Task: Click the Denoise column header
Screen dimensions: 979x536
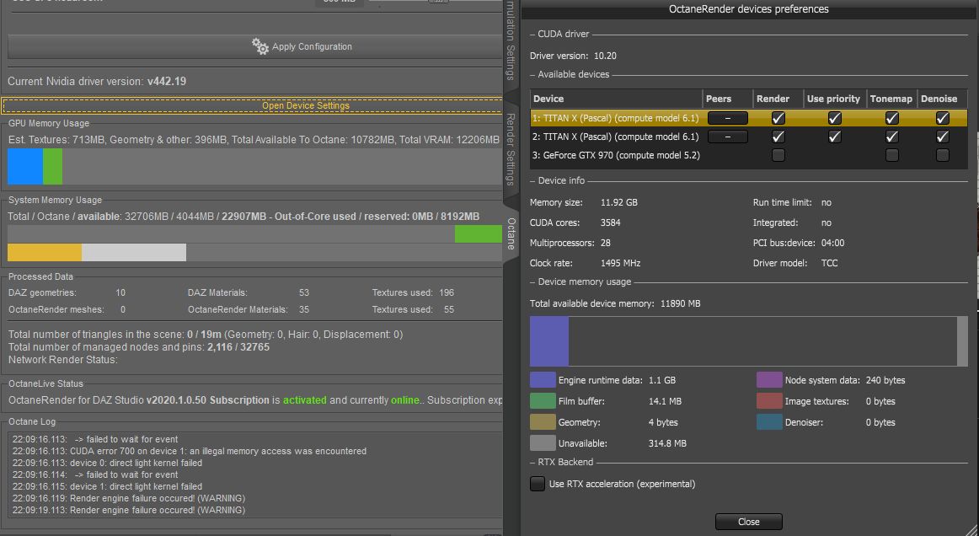Action: [x=942, y=99]
